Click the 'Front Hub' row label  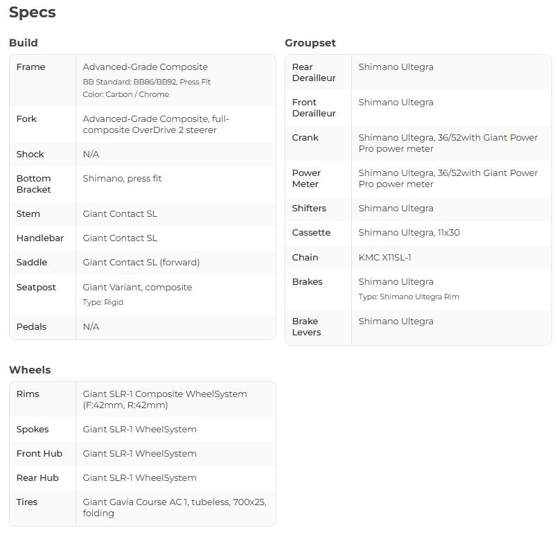click(x=39, y=453)
